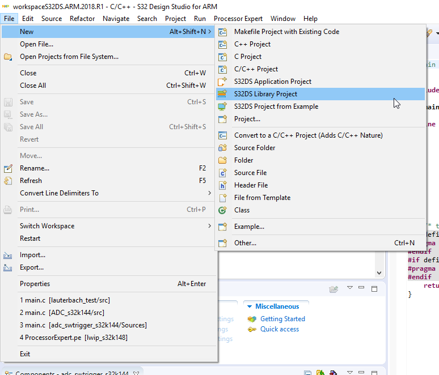
Task: Open Properties menu entry
Action: coord(108,284)
